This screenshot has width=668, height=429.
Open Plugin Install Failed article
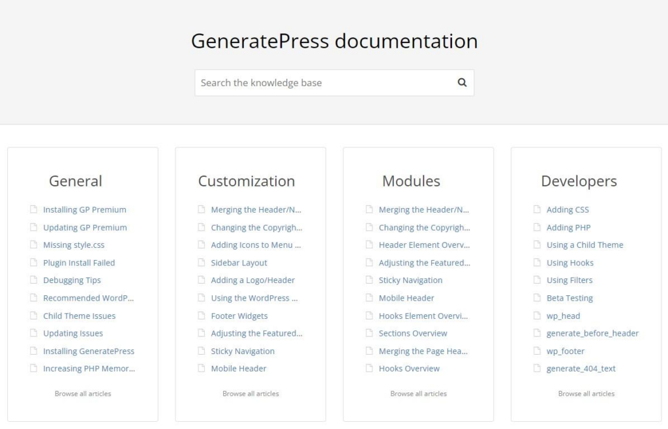point(79,263)
